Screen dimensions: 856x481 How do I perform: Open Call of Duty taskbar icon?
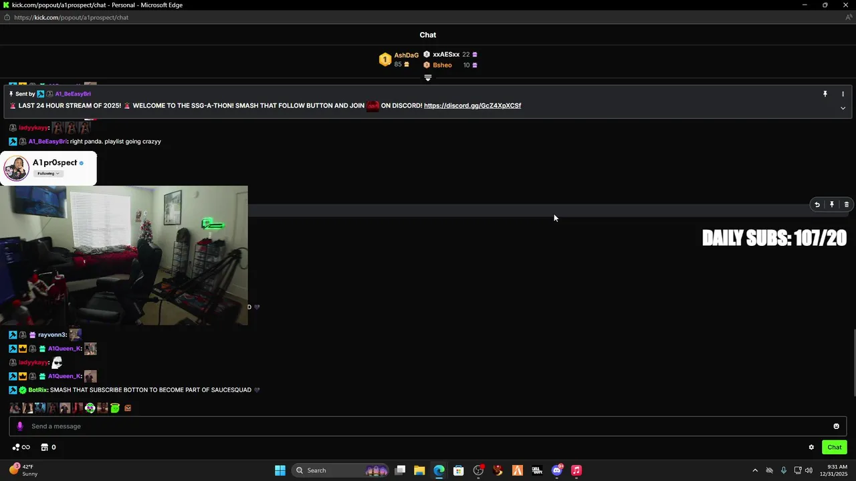pos(537,470)
